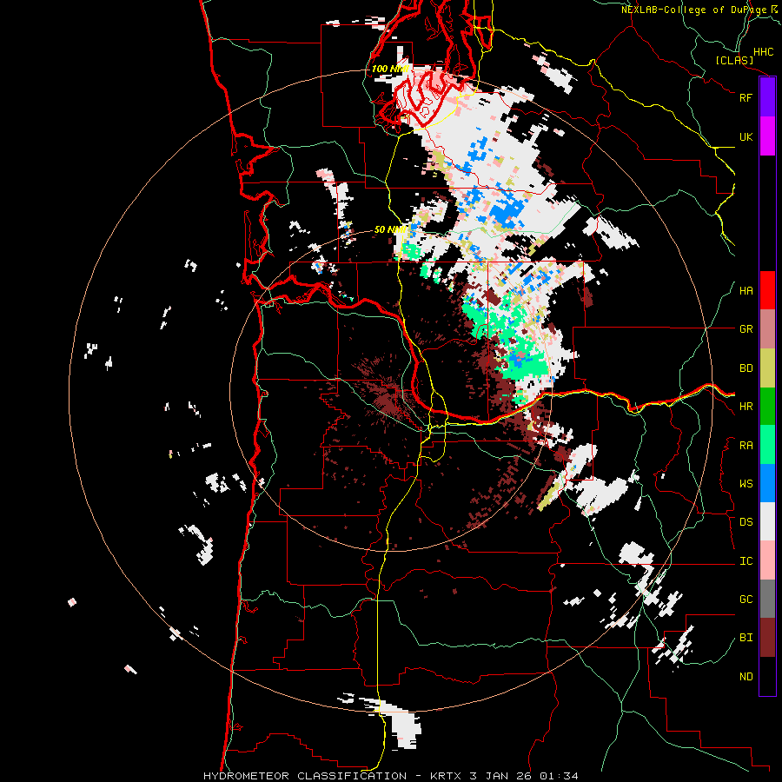This screenshot has width=782, height=782.
Task: Click the ND legend label
Action: coord(746,677)
